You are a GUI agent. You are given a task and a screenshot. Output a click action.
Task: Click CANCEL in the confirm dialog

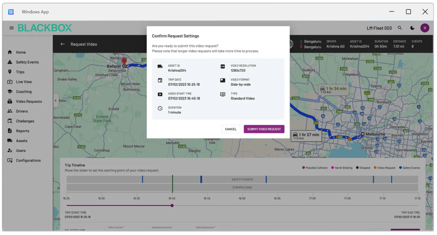231,129
